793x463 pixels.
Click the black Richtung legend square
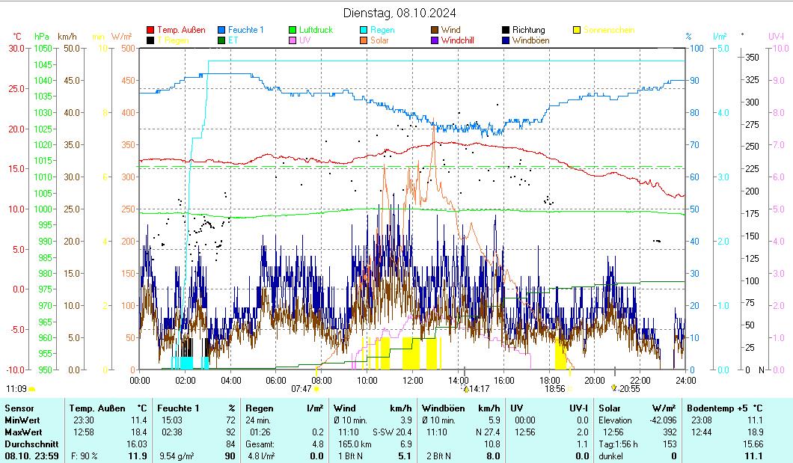506,30
